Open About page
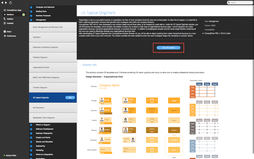Viewport: 254px width, 159px height. click(9, 32)
